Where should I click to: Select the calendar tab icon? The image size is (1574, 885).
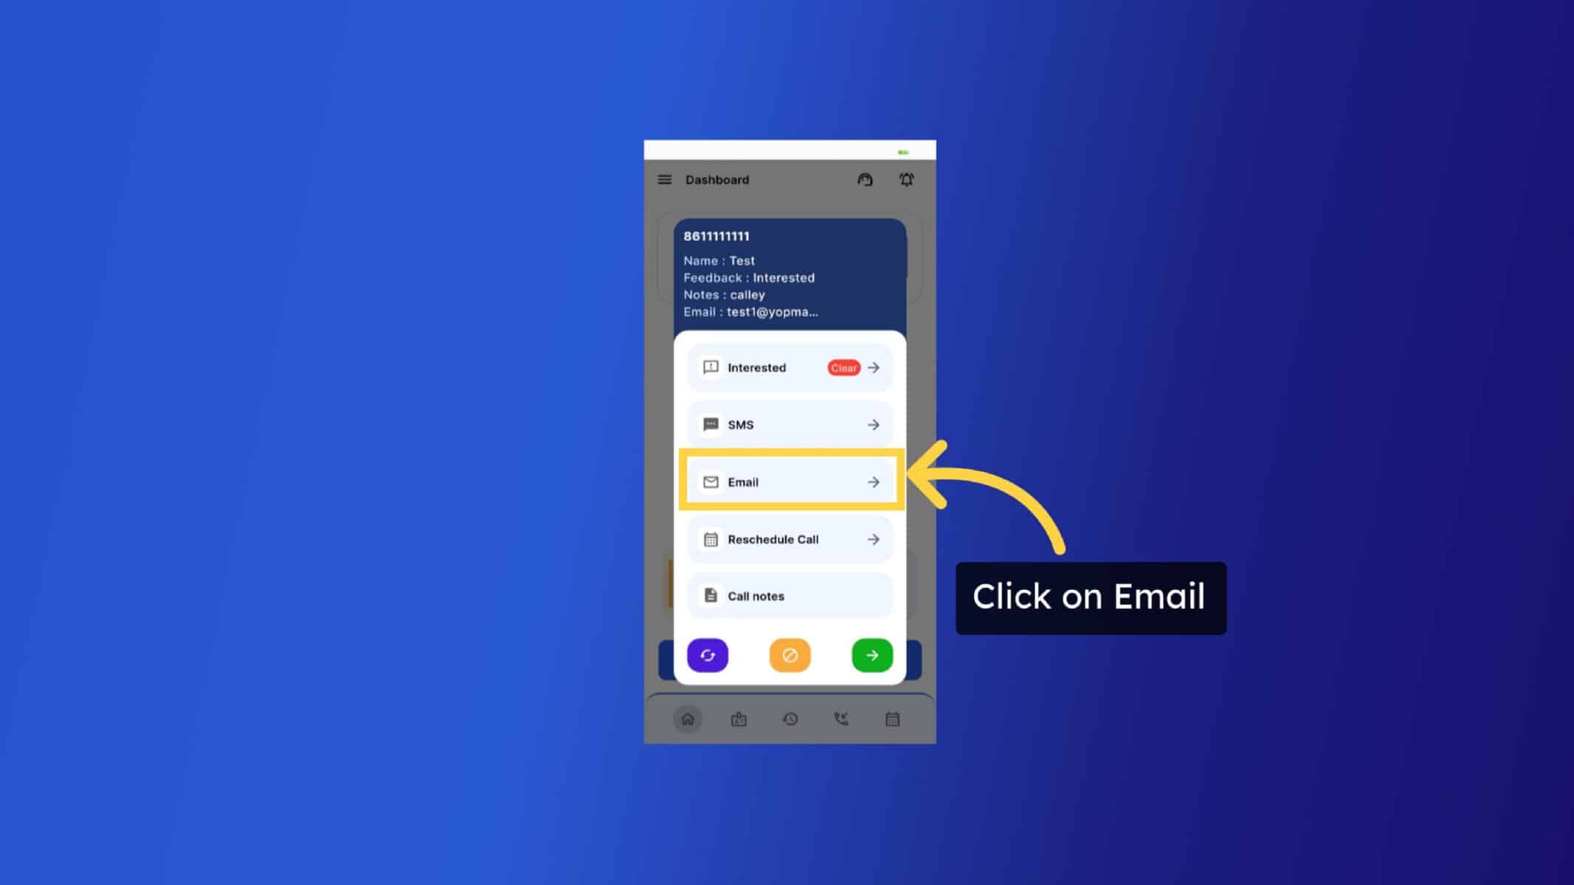(x=892, y=720)
